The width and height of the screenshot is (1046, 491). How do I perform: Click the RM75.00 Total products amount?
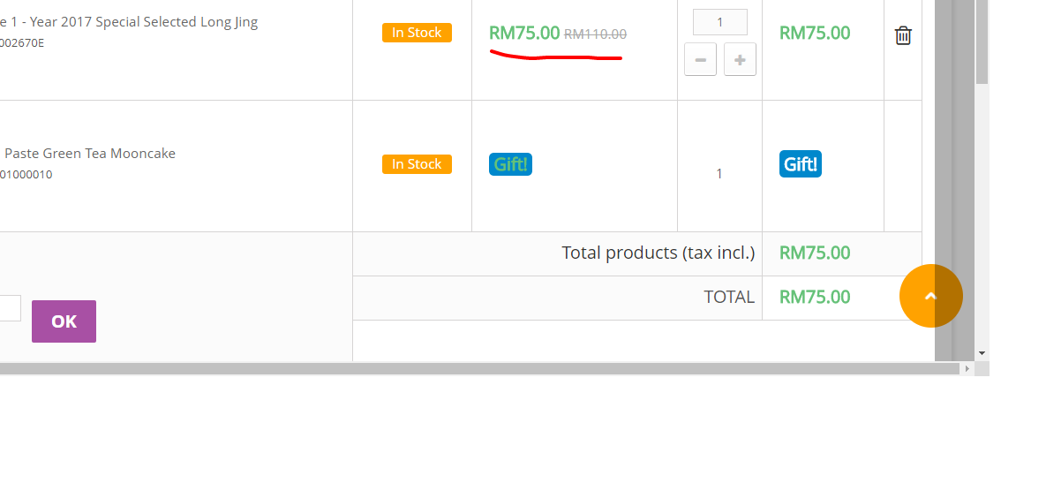pos(815,253)
